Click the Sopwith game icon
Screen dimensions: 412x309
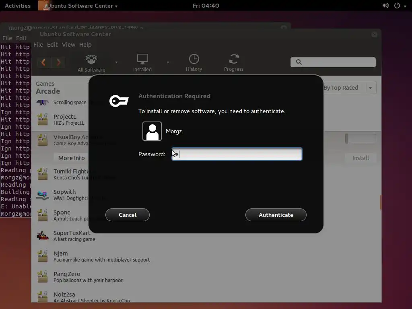click(43, 195)
